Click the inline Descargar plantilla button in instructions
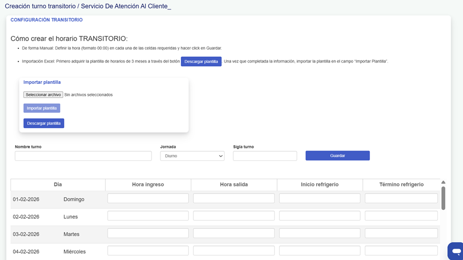The width and height of the screenshot is (463, 260). 201,61
